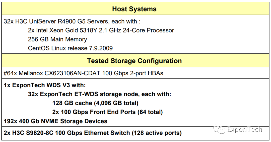Click the 1x ExponTech WDS V3 line

(x=45, y=85)
